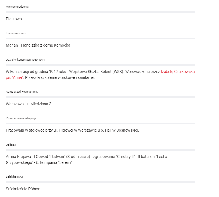219x197 pixels.
Task: Open the Izabelę Czajkowską link
Action: coord(178,72)
